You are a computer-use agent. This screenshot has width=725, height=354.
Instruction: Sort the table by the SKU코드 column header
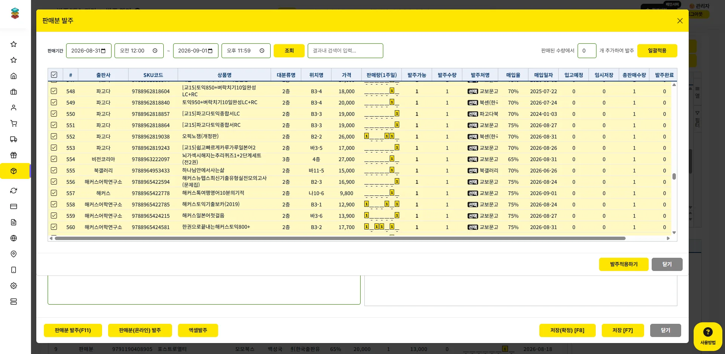click(x=153, y=75)
